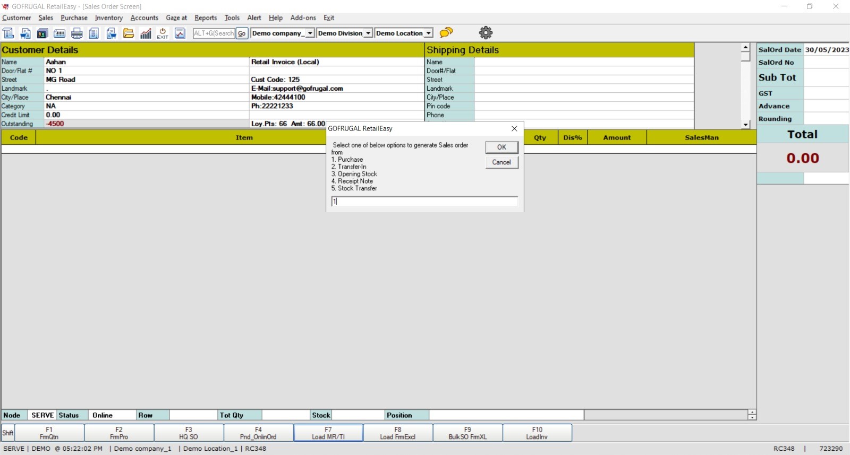Close the GOFRUGAL RetailEasy dialog with X
The image size is (850, 455).
(x=514, y=128)
